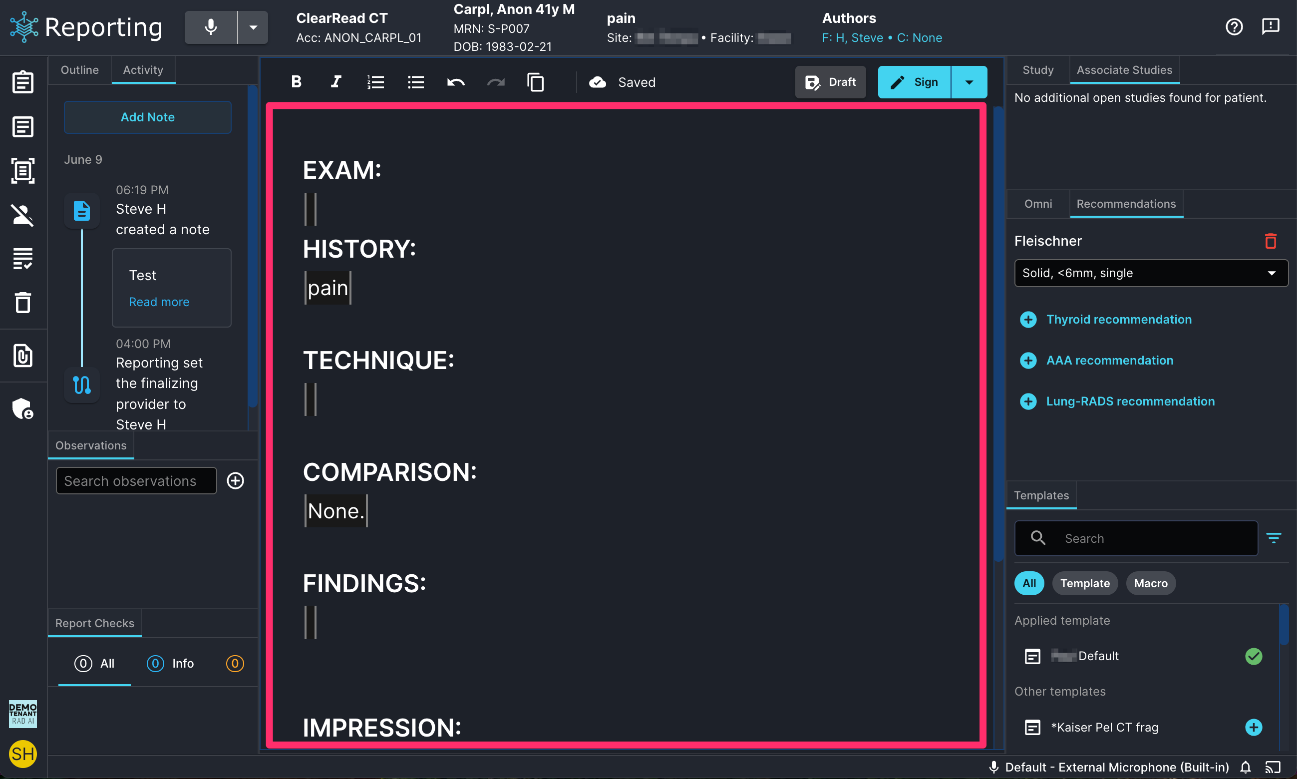Image resolution: width=1297 pixels, height=779 pixels.
Task: Switch to the Outline tab
Action: (x=80, y=70)
